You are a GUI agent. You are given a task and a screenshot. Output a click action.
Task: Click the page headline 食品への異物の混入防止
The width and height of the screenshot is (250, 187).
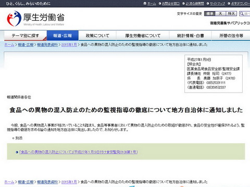click(126, 110)
